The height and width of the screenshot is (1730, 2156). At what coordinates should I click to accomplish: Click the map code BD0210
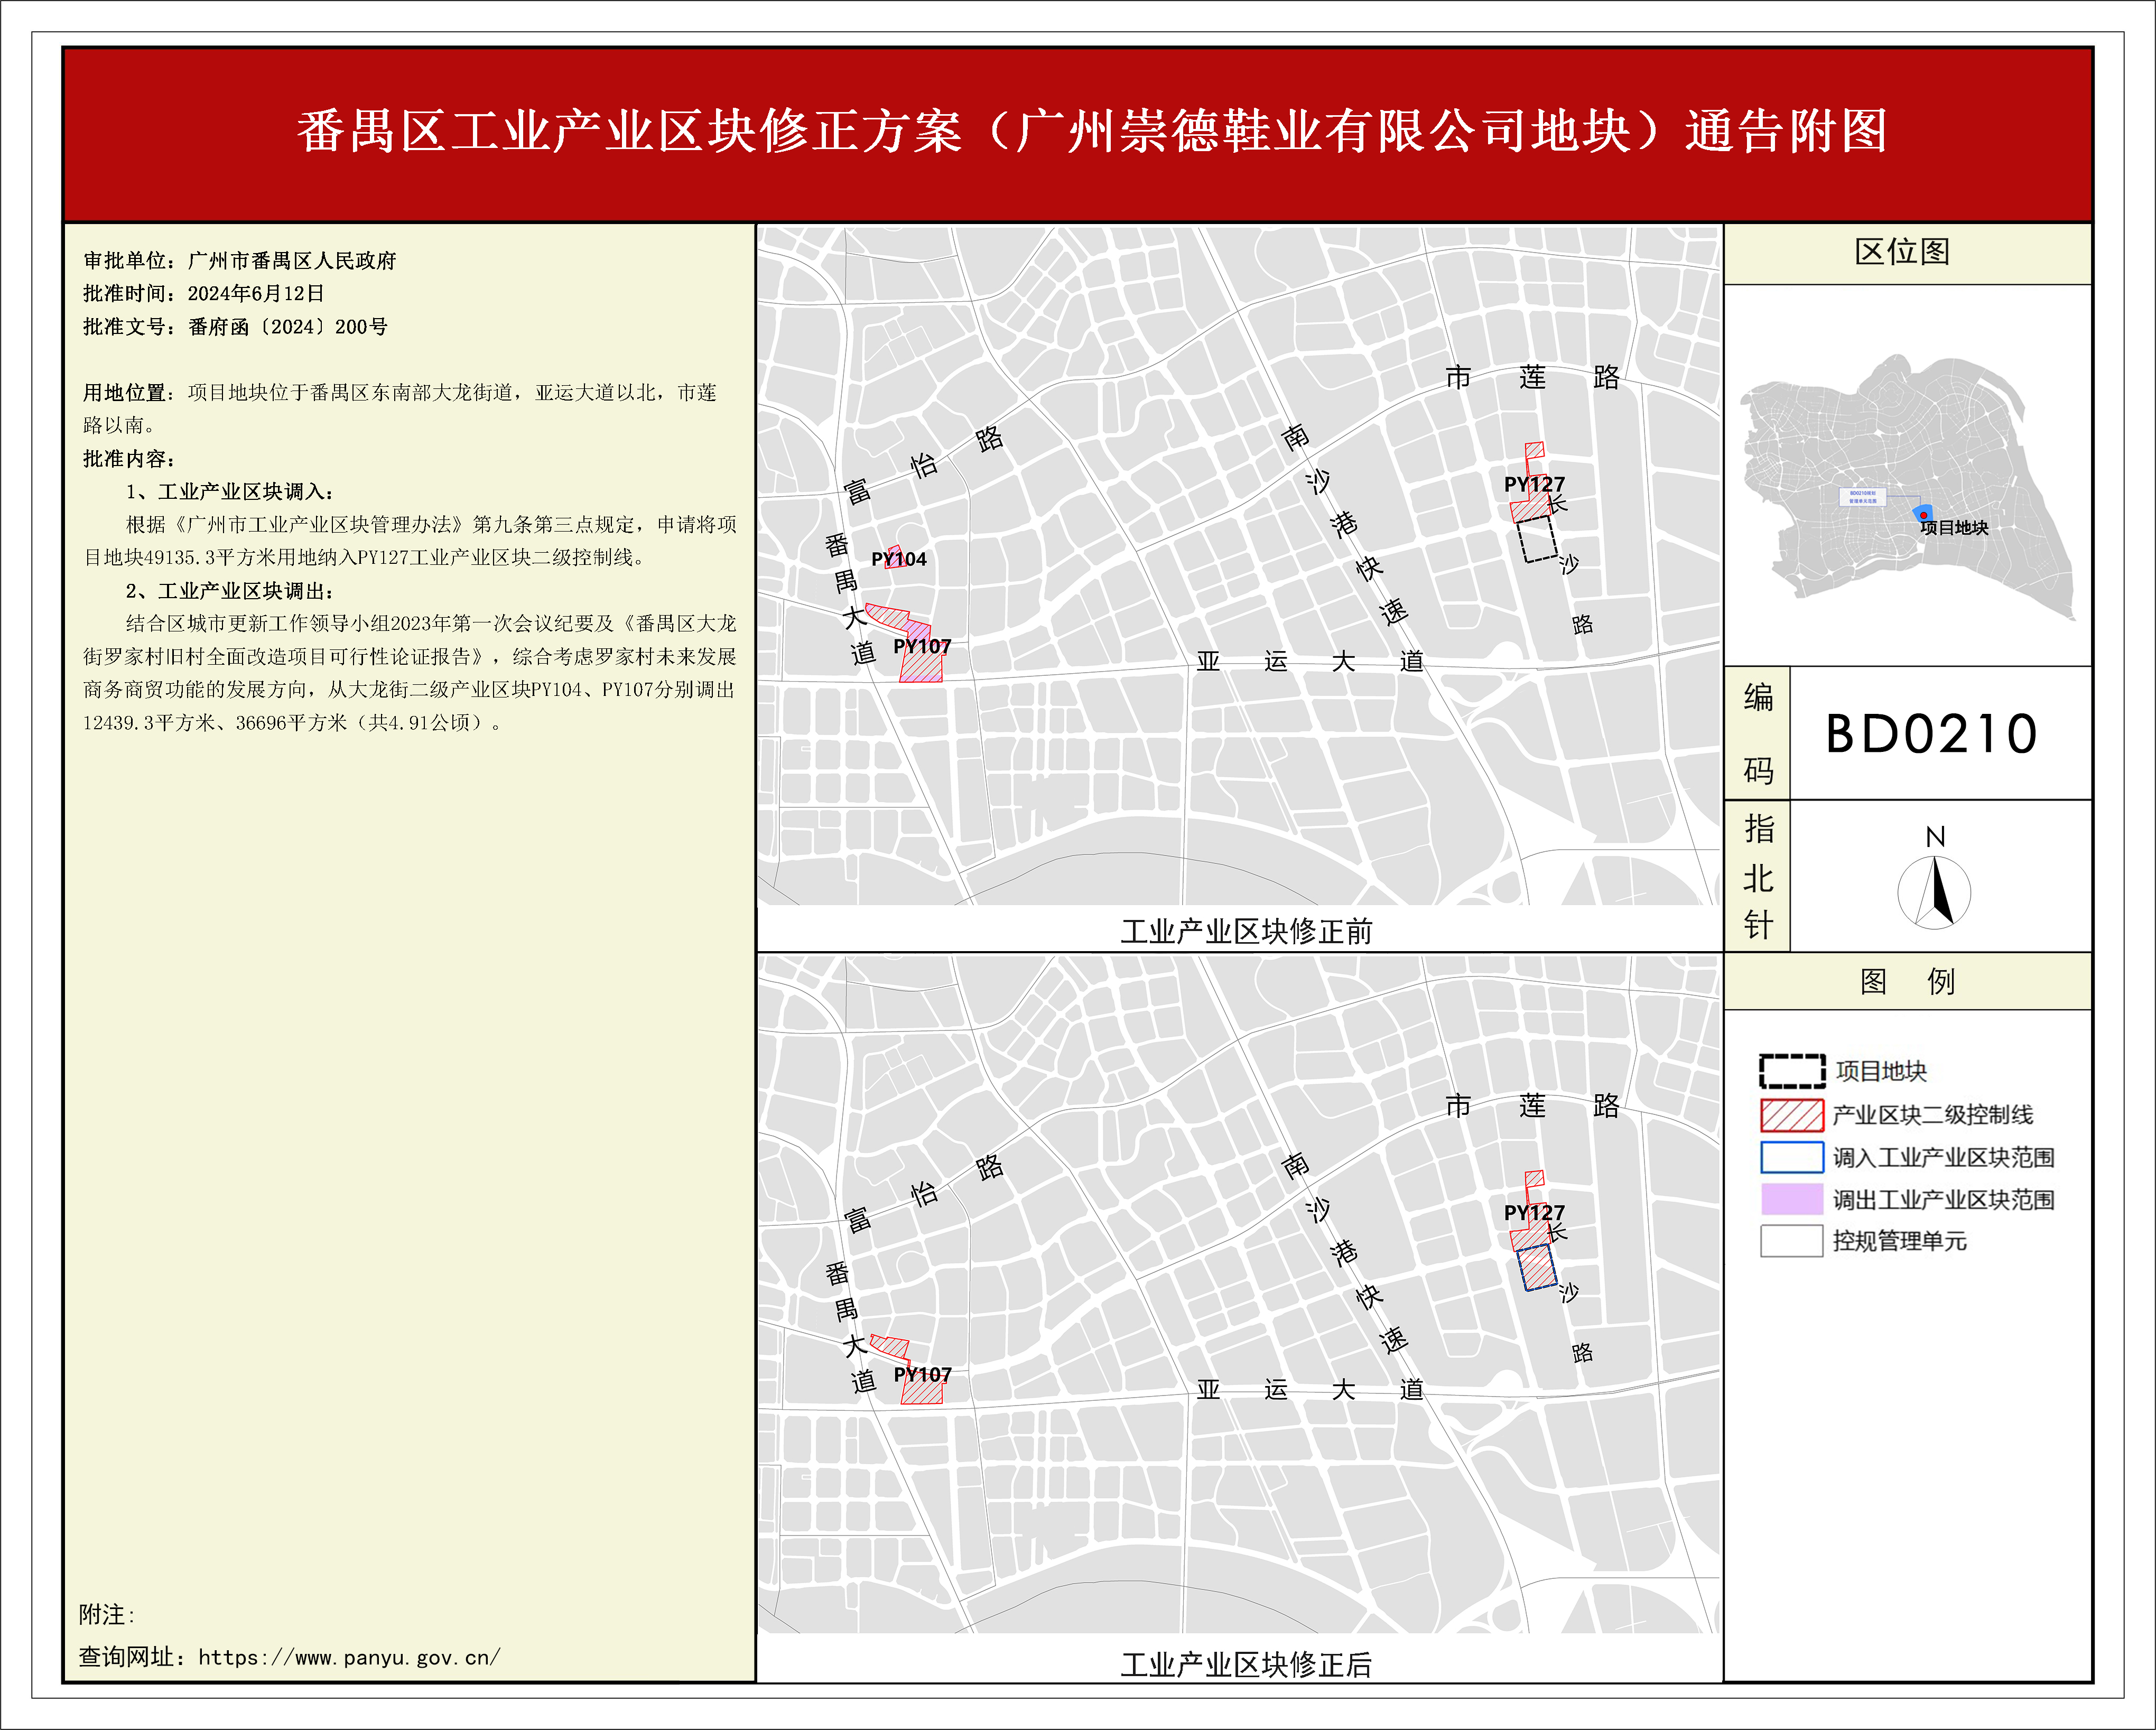tap(1931, 734)
